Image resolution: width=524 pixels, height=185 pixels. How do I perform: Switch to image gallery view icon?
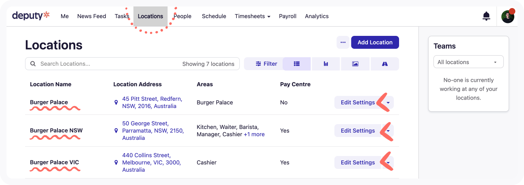(355, 64)
